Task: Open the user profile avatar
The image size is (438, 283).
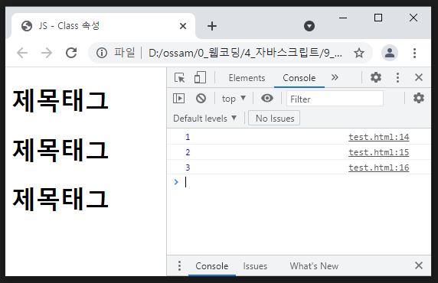Action: [x=390, y=53]
